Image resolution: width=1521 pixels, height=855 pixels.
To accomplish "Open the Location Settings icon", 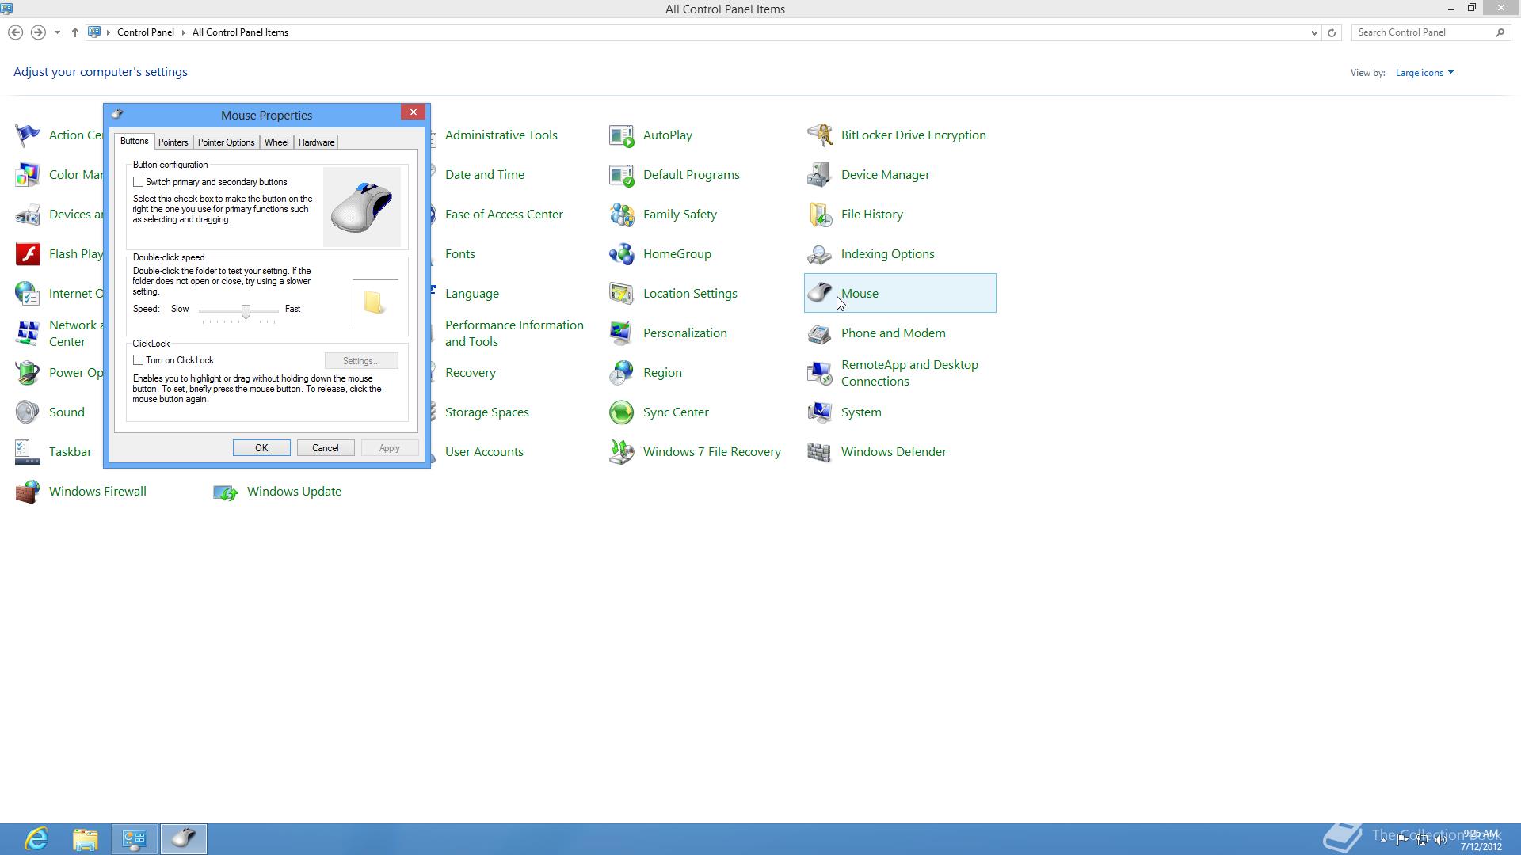I will tap(621, 294).
